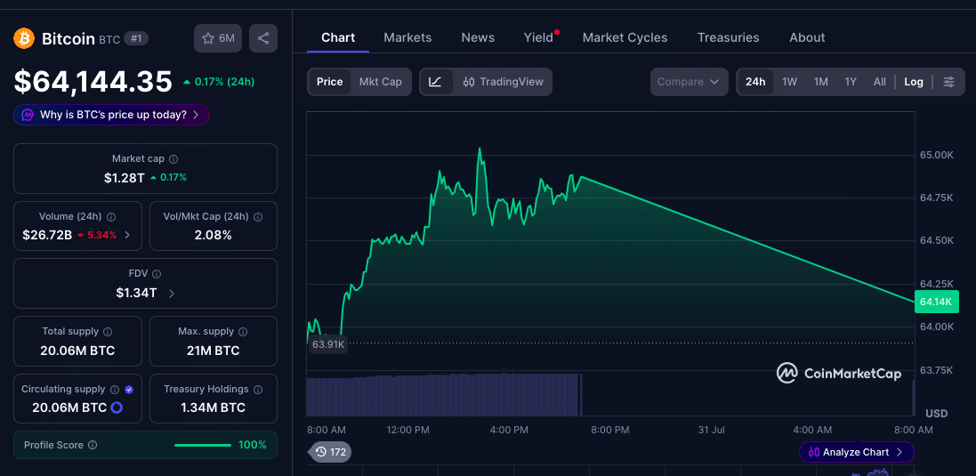The width and height of the screenshot is (976, 476).
Task: Click the info icon next to Profile Score
Action: coord(93,445)
